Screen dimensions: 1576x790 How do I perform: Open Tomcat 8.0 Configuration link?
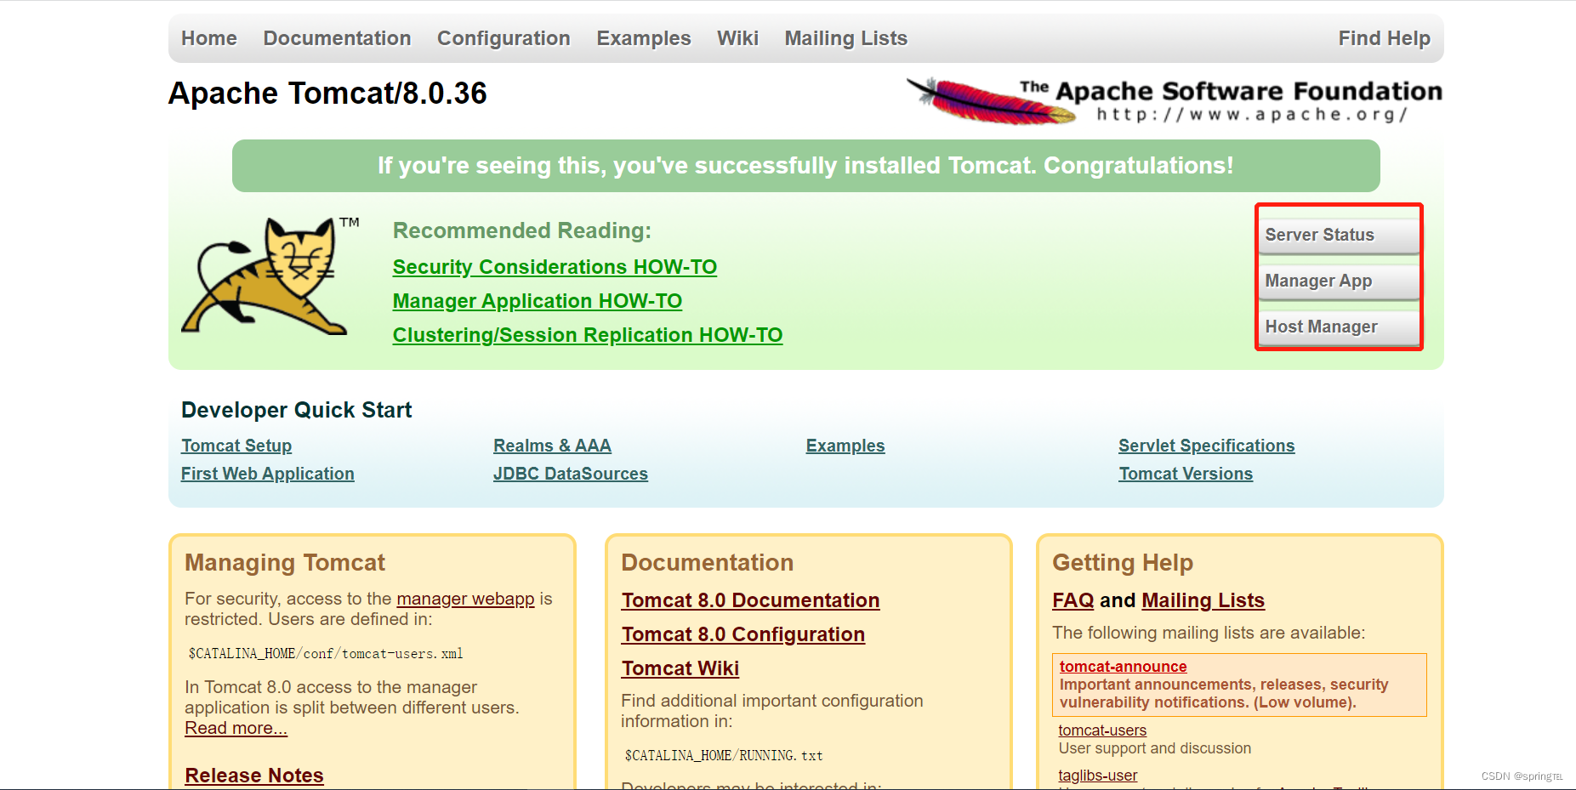point(743,634)
